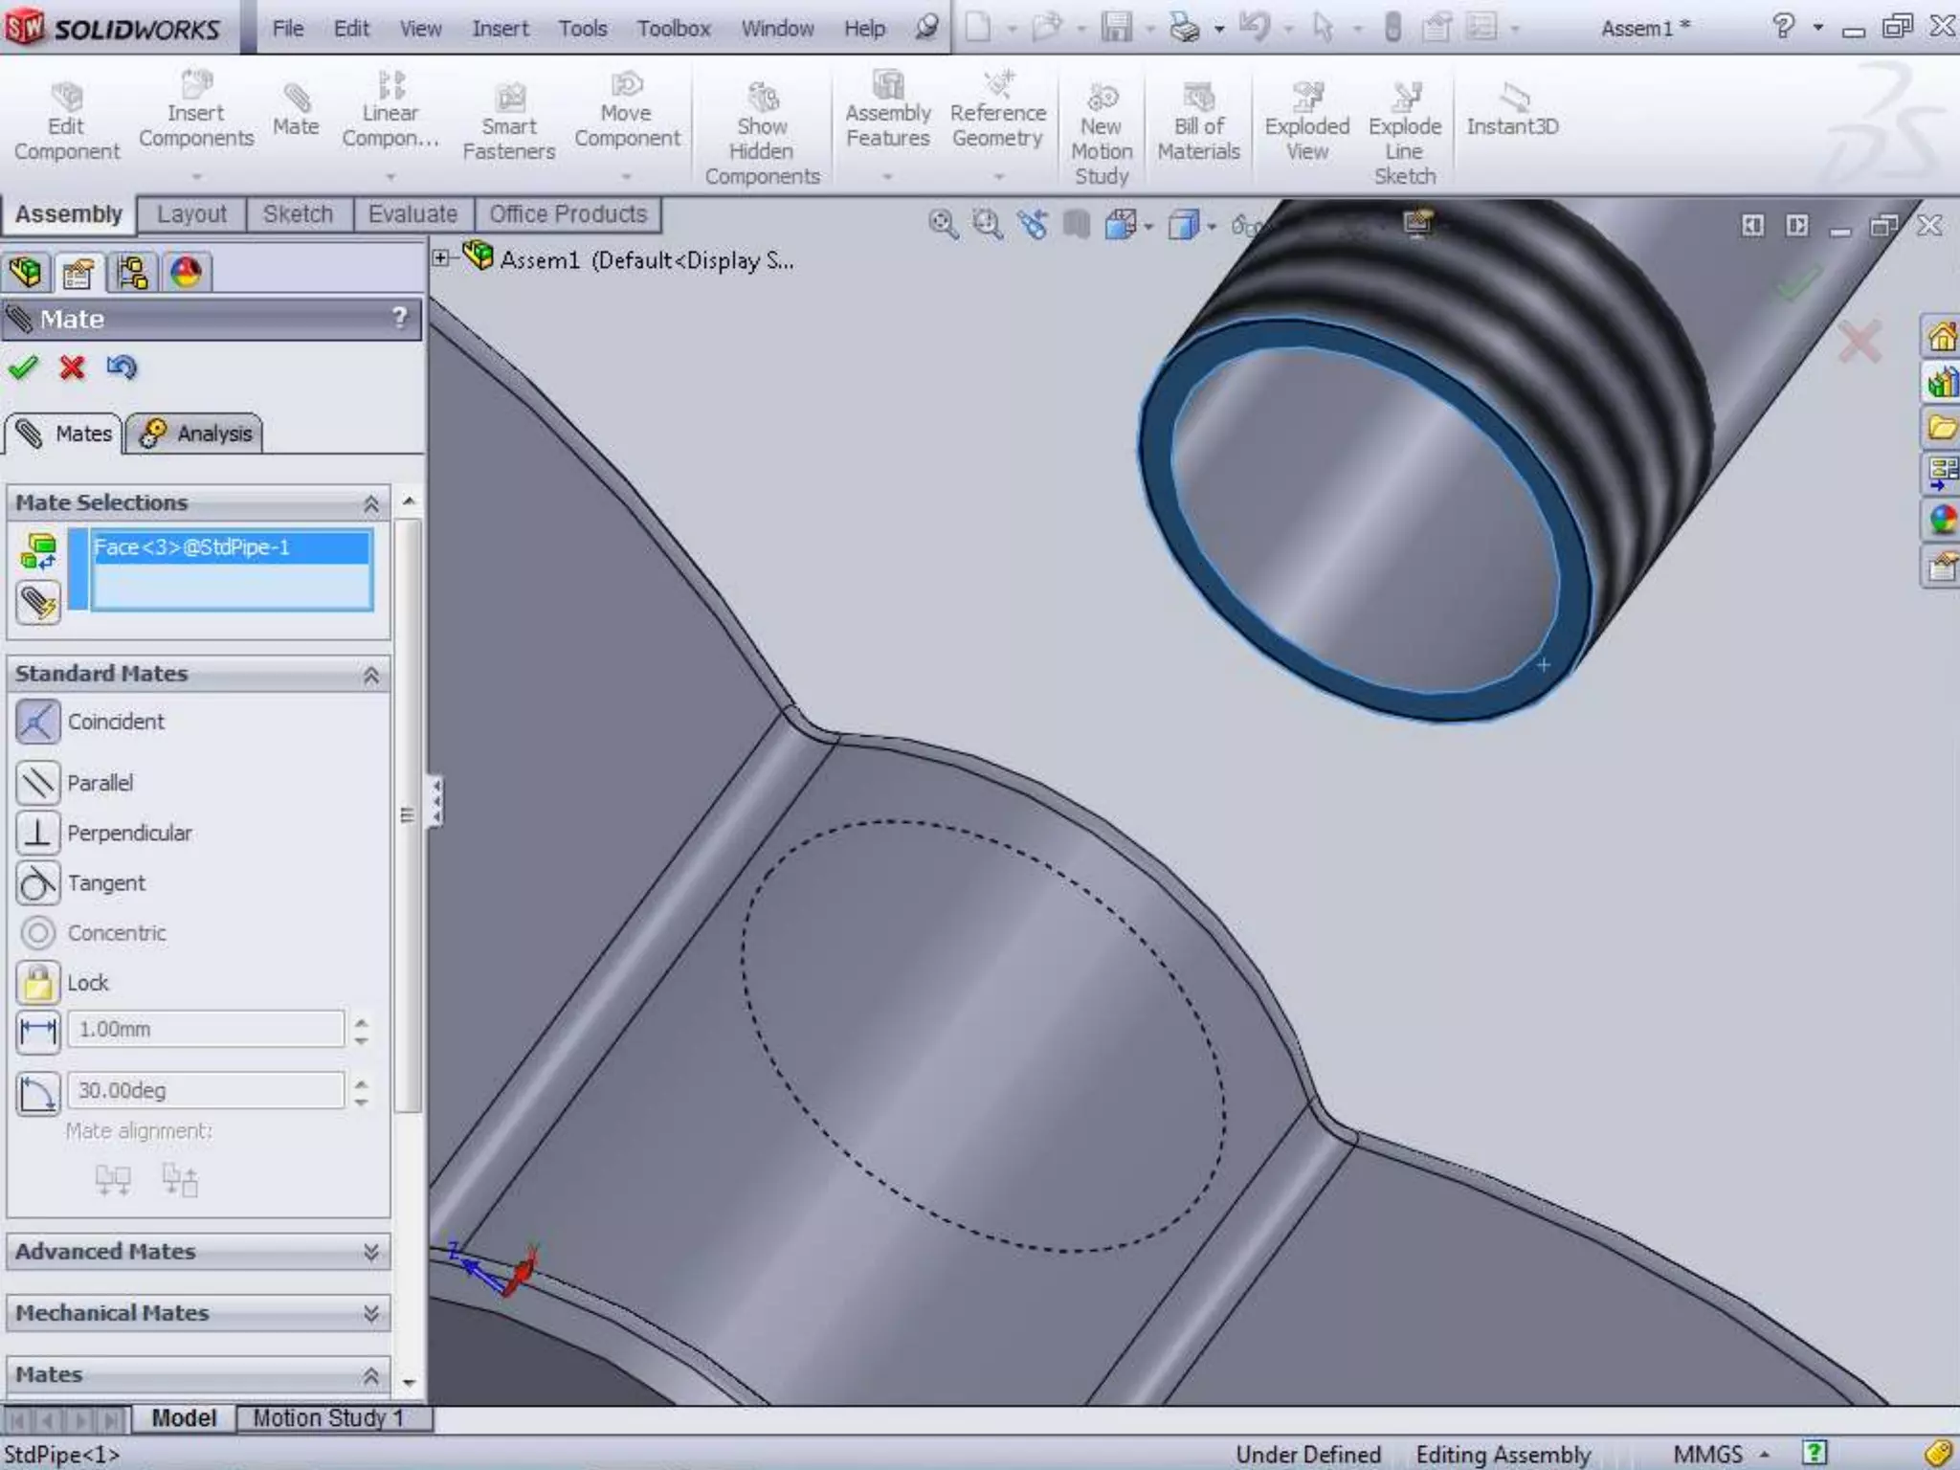Open the ConfigurationManager tab icon
The height and width of the screenshot is (1470, 1960).
[131, 273]
